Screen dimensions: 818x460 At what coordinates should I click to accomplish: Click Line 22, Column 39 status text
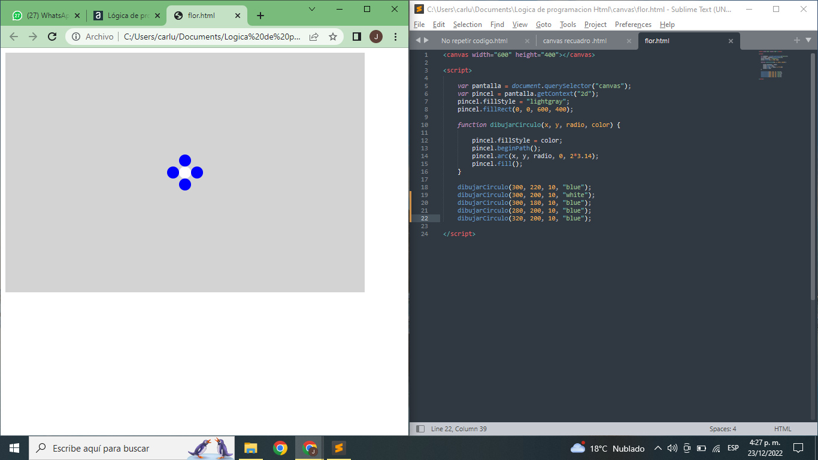(x=459, y=429)
